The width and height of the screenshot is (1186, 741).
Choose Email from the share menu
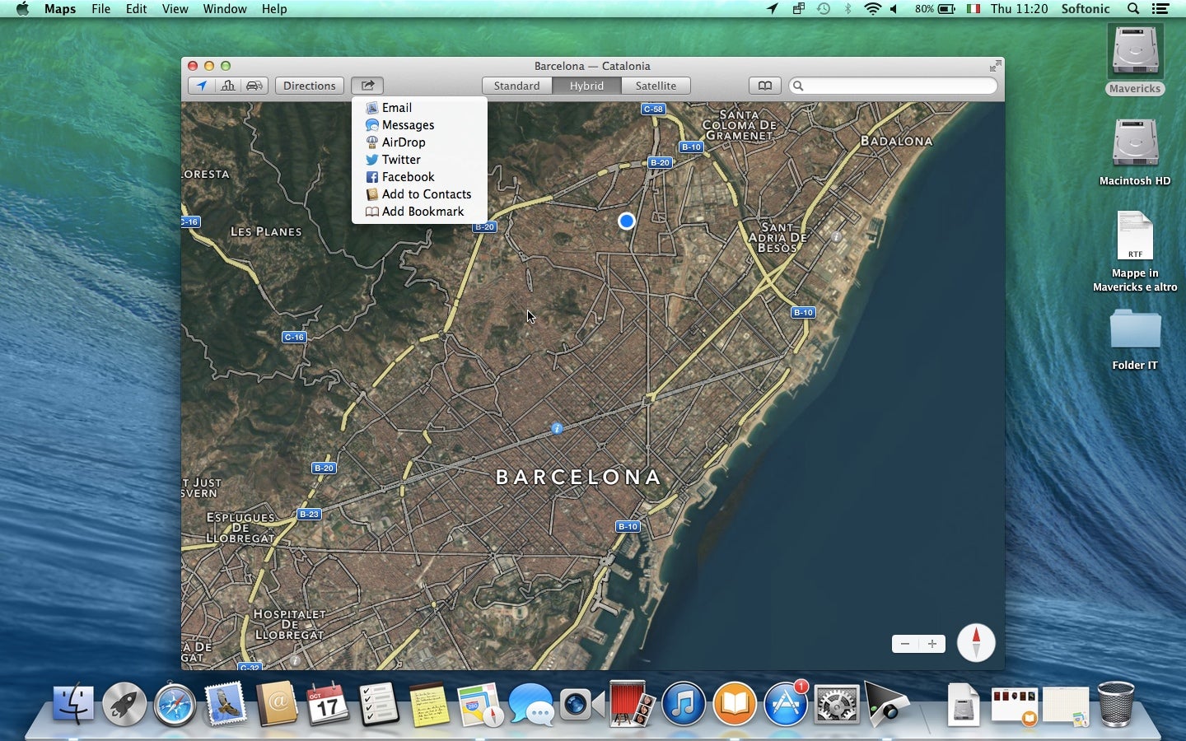pos(396,108)
